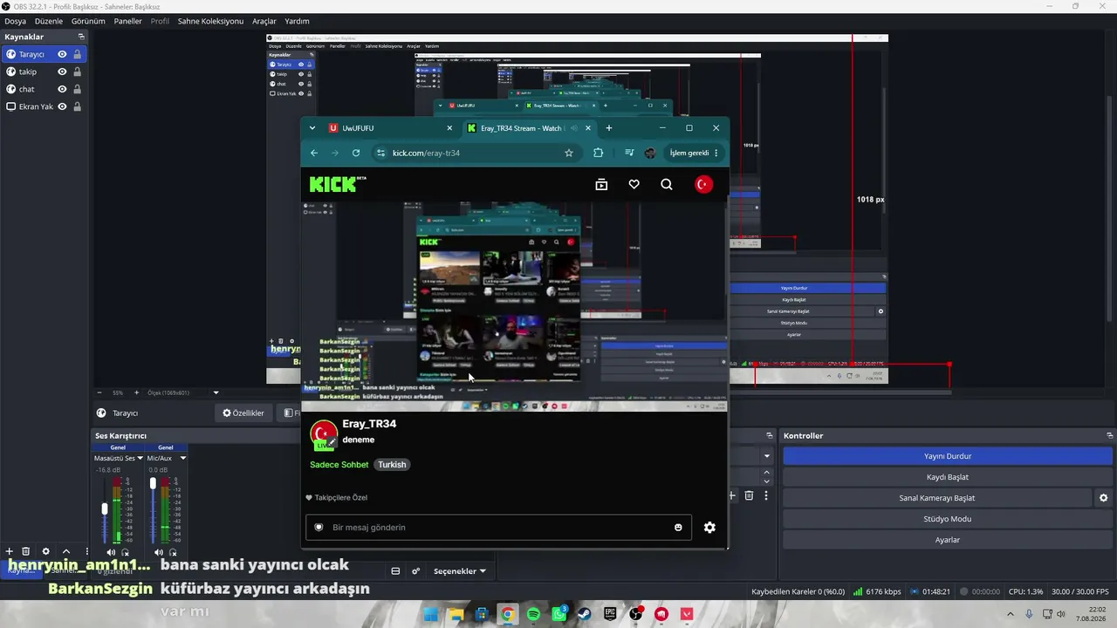Open the Araçlar menu
1117x628 pixels.
point(264,21)
